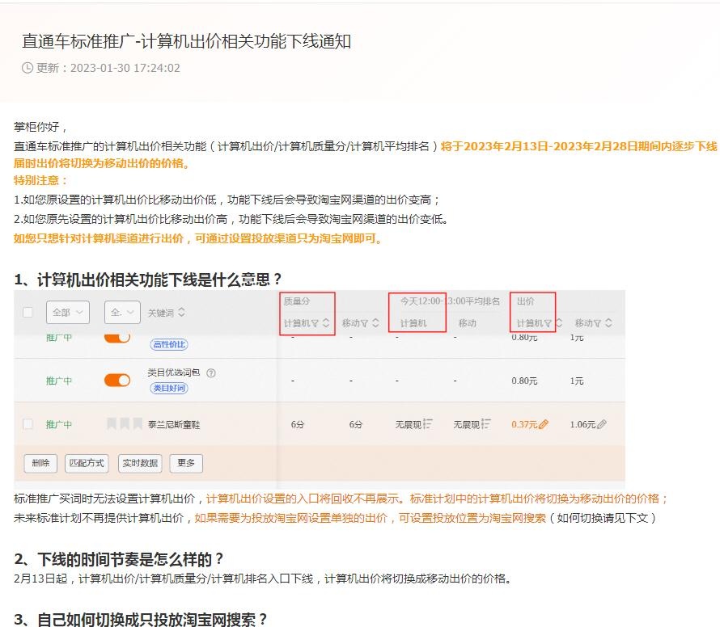Screen dimensions: 720x627
Task: Toggle the orange switch for 类目优选词包
Action: [117, 381]
